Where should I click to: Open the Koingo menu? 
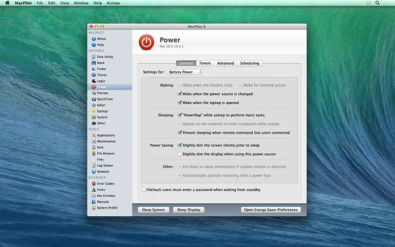114,3
